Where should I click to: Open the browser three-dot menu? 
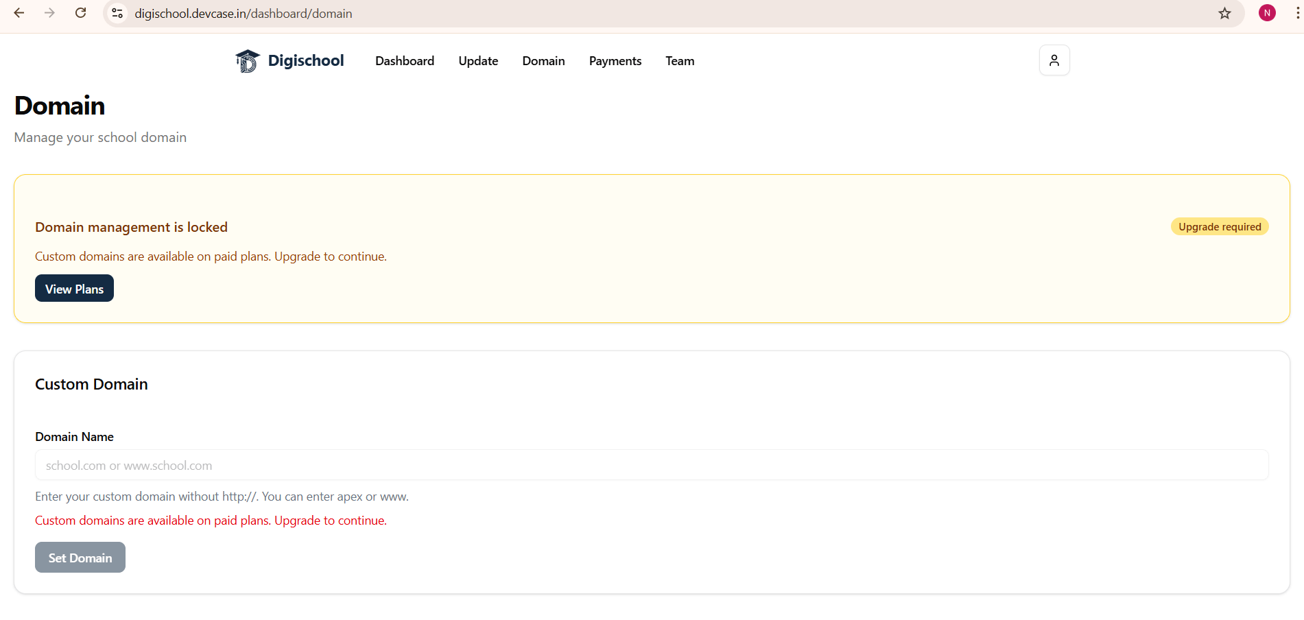(1296, 13)
